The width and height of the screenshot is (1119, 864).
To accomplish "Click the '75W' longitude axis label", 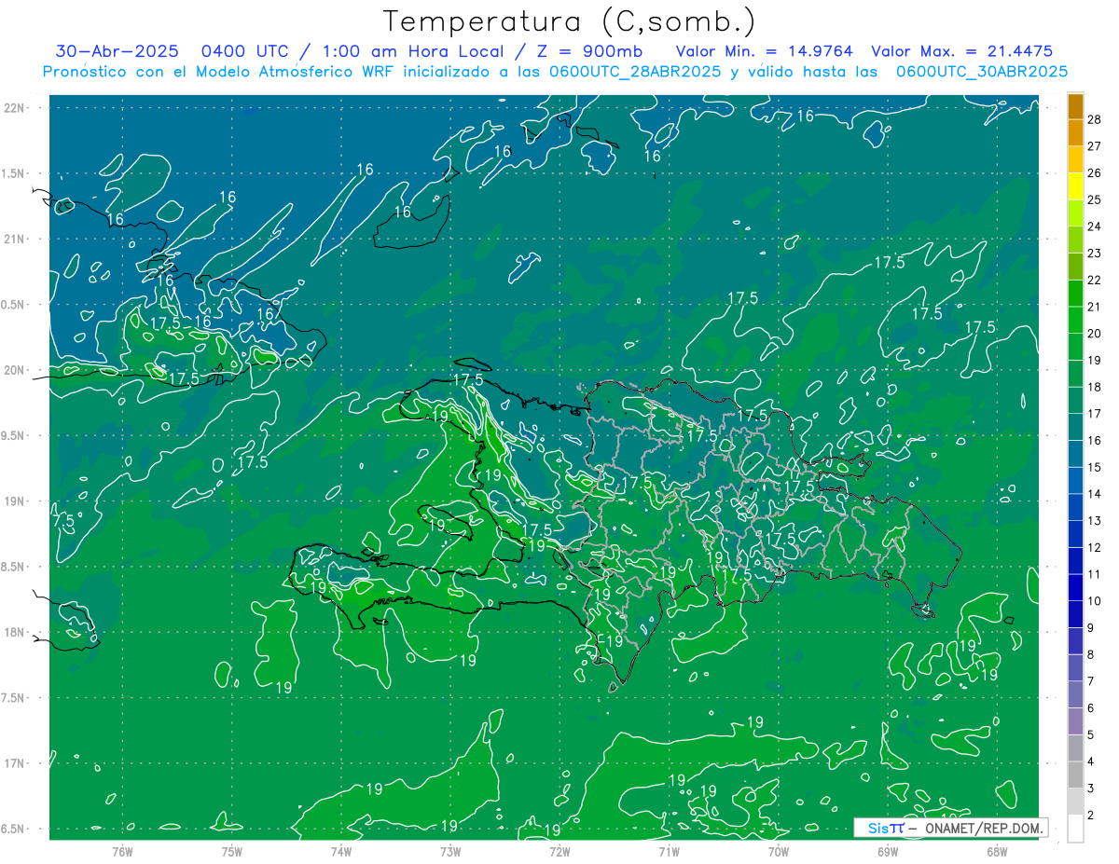I will pyautogui.click(x=232, y=850).
